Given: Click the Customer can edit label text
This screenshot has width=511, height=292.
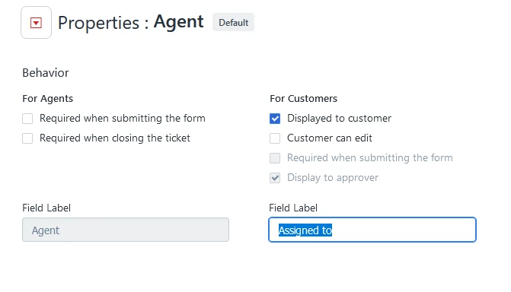Looking at the screenshot, I should pyautogui.click(x=330, y=138).
